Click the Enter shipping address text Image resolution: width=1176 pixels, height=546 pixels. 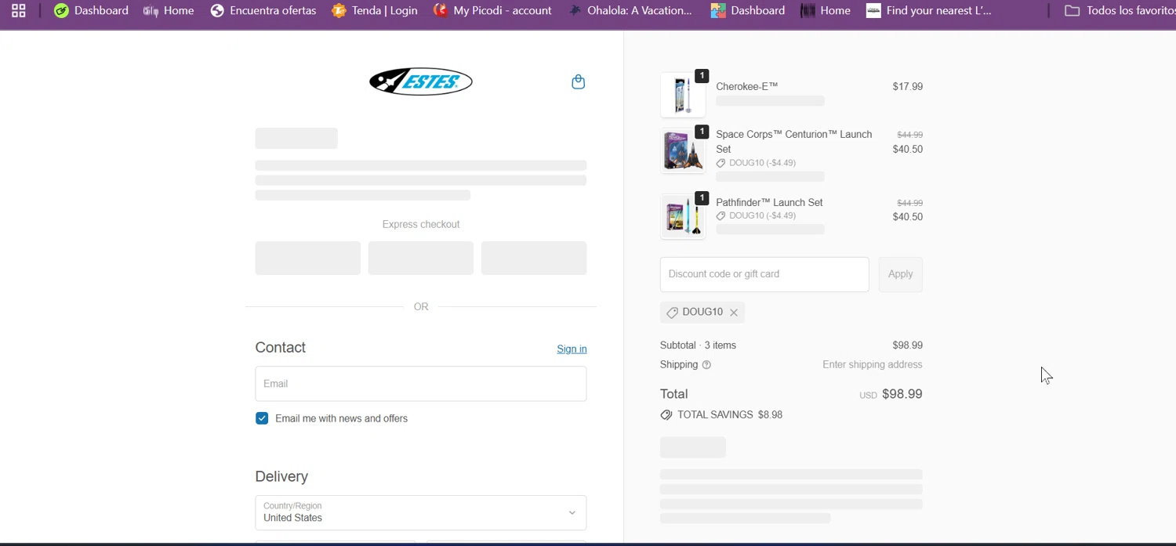point(872,365)
